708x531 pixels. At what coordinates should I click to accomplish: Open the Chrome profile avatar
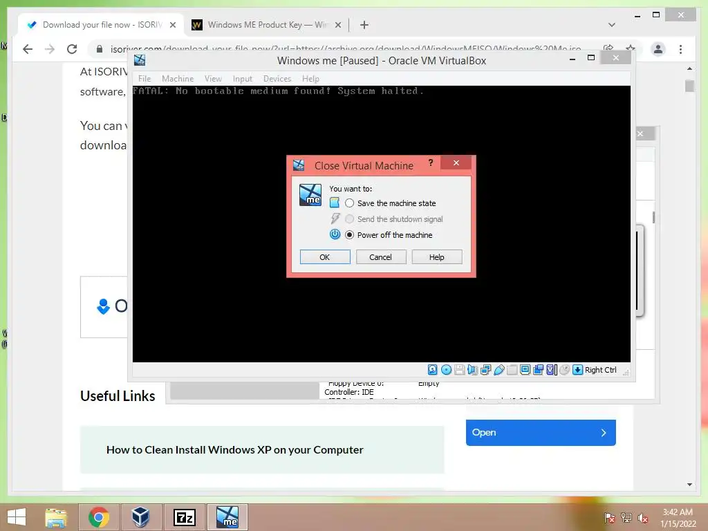(x=658, y=49)
